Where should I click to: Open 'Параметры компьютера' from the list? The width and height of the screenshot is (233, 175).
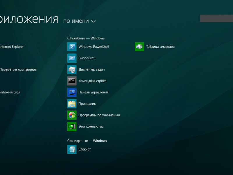coord(18,69)
